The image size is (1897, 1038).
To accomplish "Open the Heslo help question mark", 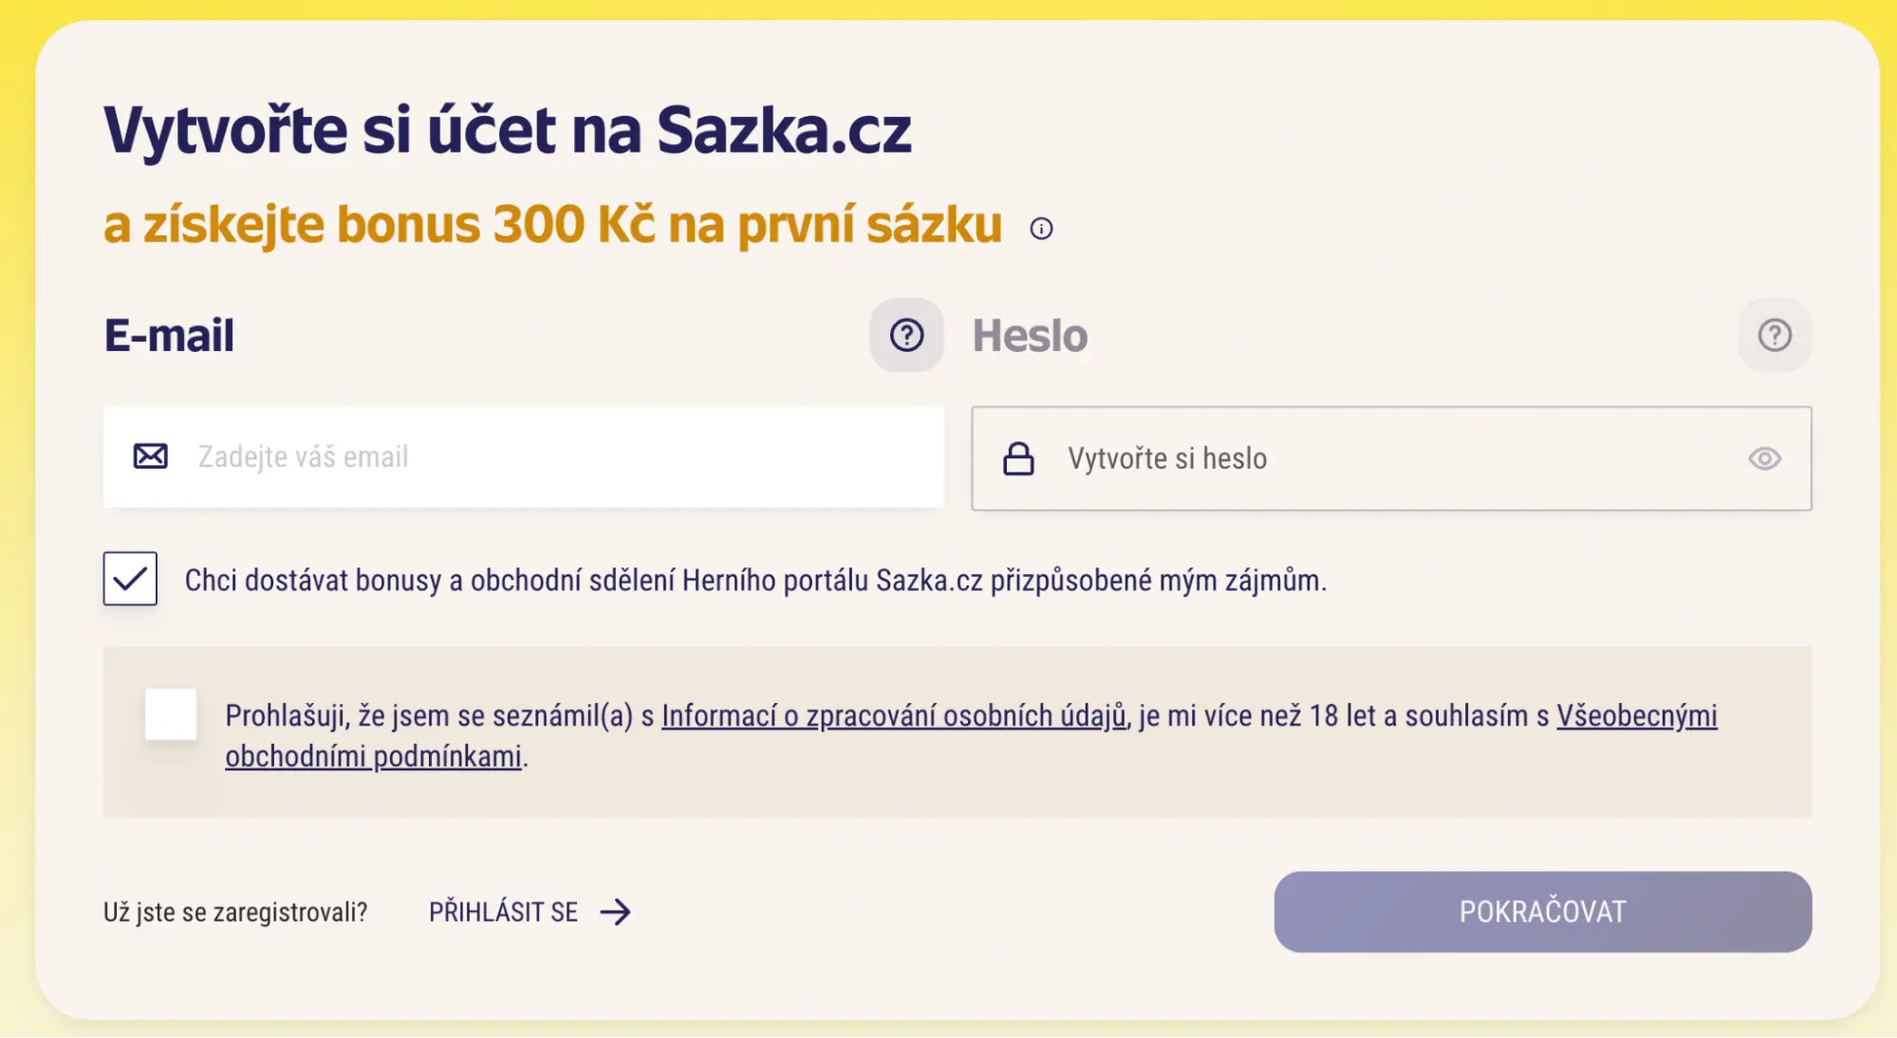I will [x=1774, y=335].
